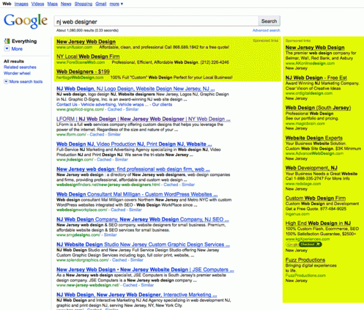Open Similar link for smgdesigns.com

tap(110, 235)
